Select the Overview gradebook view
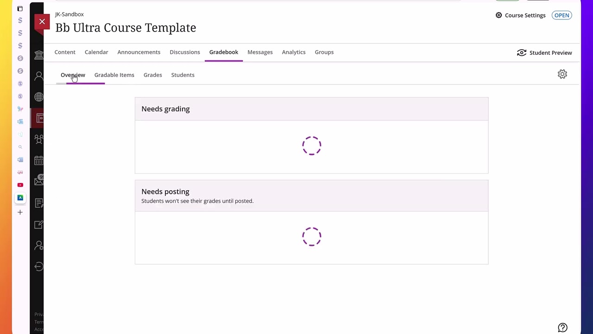The height and width of the screenshot is (334, 593). coord(73,75)
